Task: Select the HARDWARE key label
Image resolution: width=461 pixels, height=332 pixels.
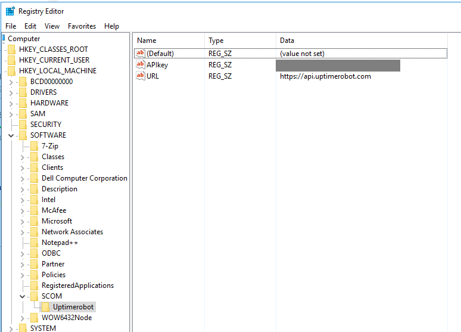Action: [x=49, y=103]
